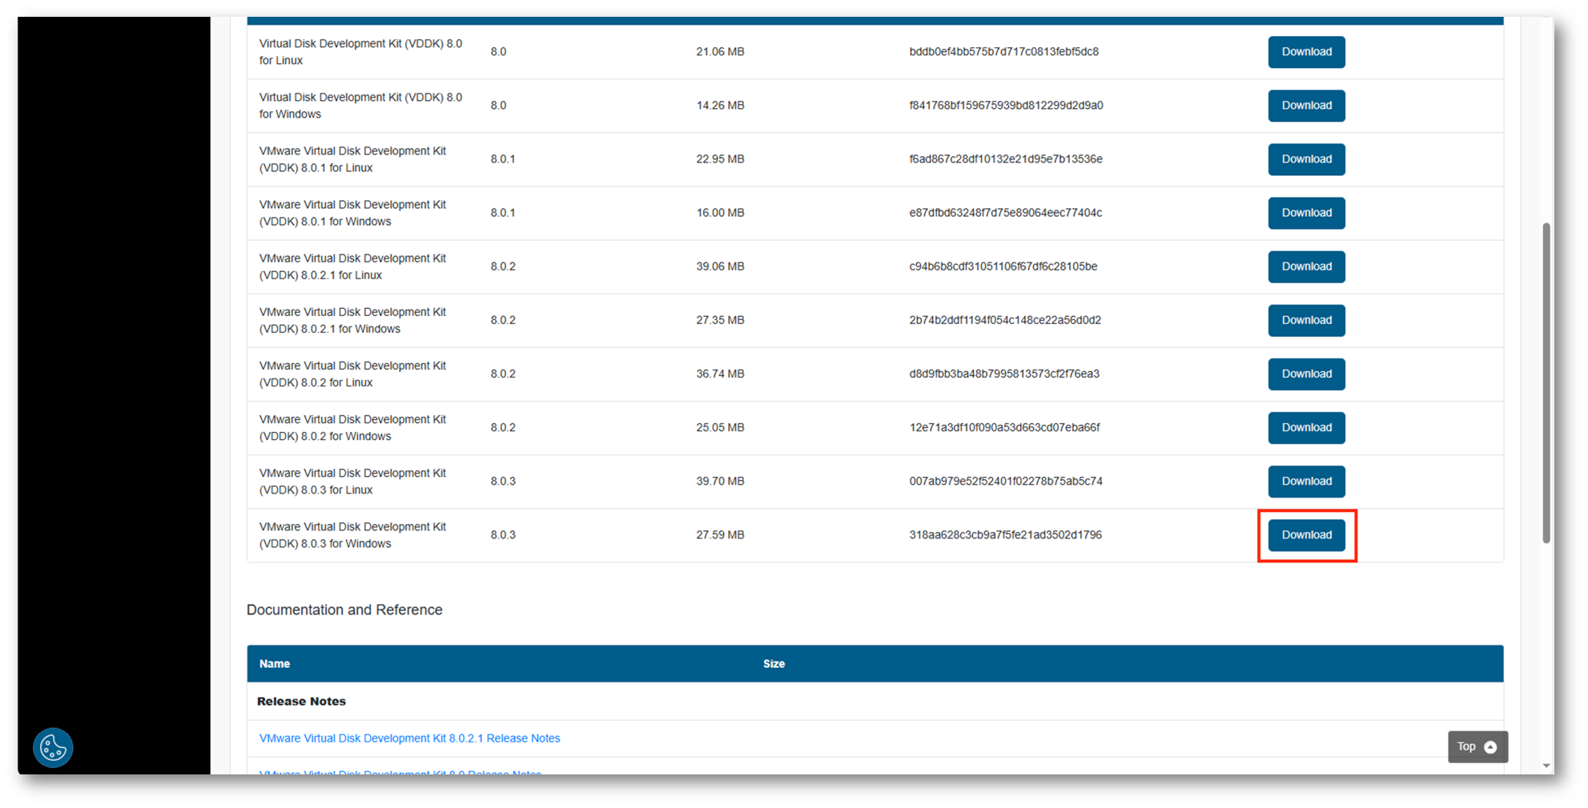This screenshot has width=1588, height=808.
Task: Click the scrollbar down arrow
Action: tap(1546, 766)
